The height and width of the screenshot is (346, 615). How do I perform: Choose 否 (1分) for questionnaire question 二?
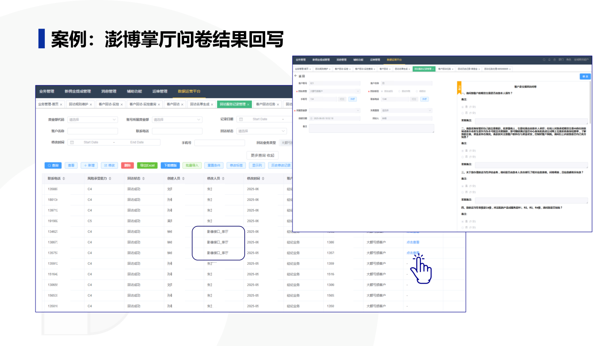pyautogui.click(x=463, y=157)
